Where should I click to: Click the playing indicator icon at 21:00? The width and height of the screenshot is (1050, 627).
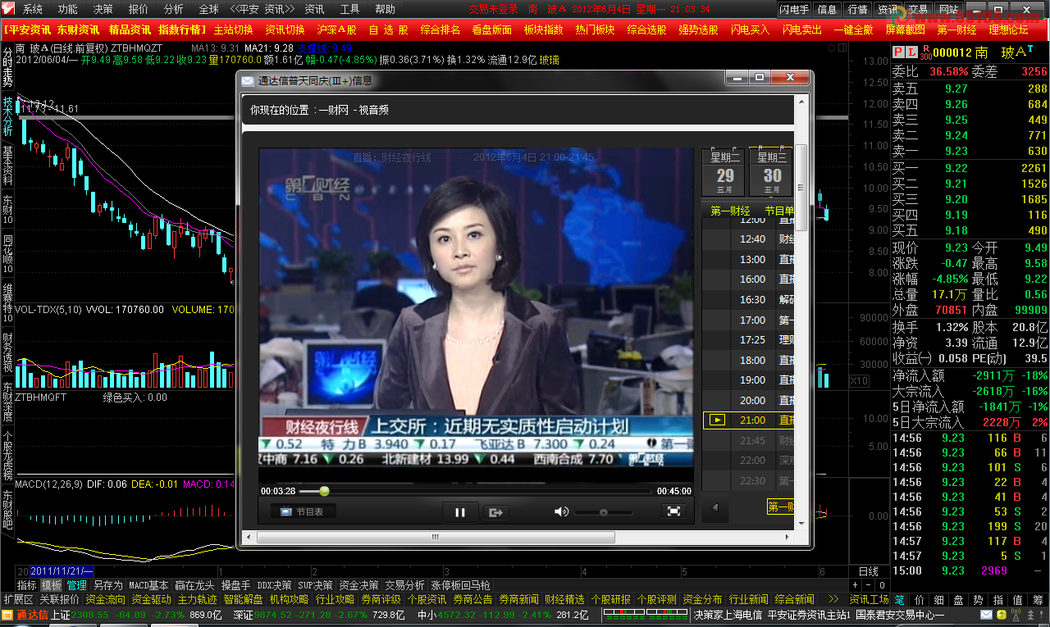(717, 420)
